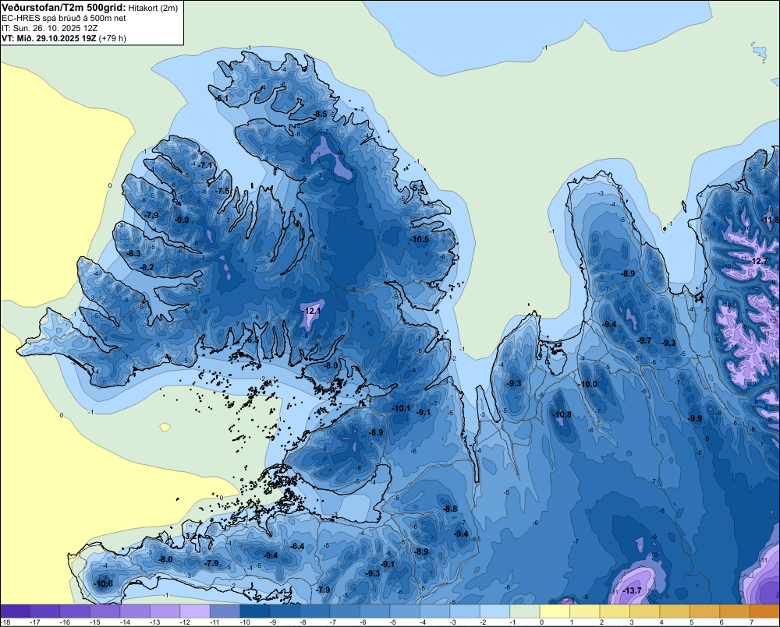Click the -18 label on the color scale

(5, 622)
